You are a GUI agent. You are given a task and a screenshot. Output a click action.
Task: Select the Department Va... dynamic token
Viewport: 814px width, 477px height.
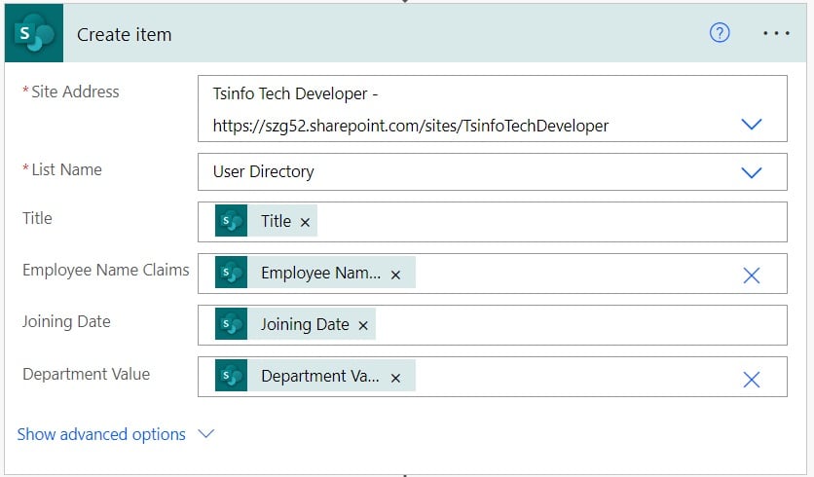coord(315,376)
